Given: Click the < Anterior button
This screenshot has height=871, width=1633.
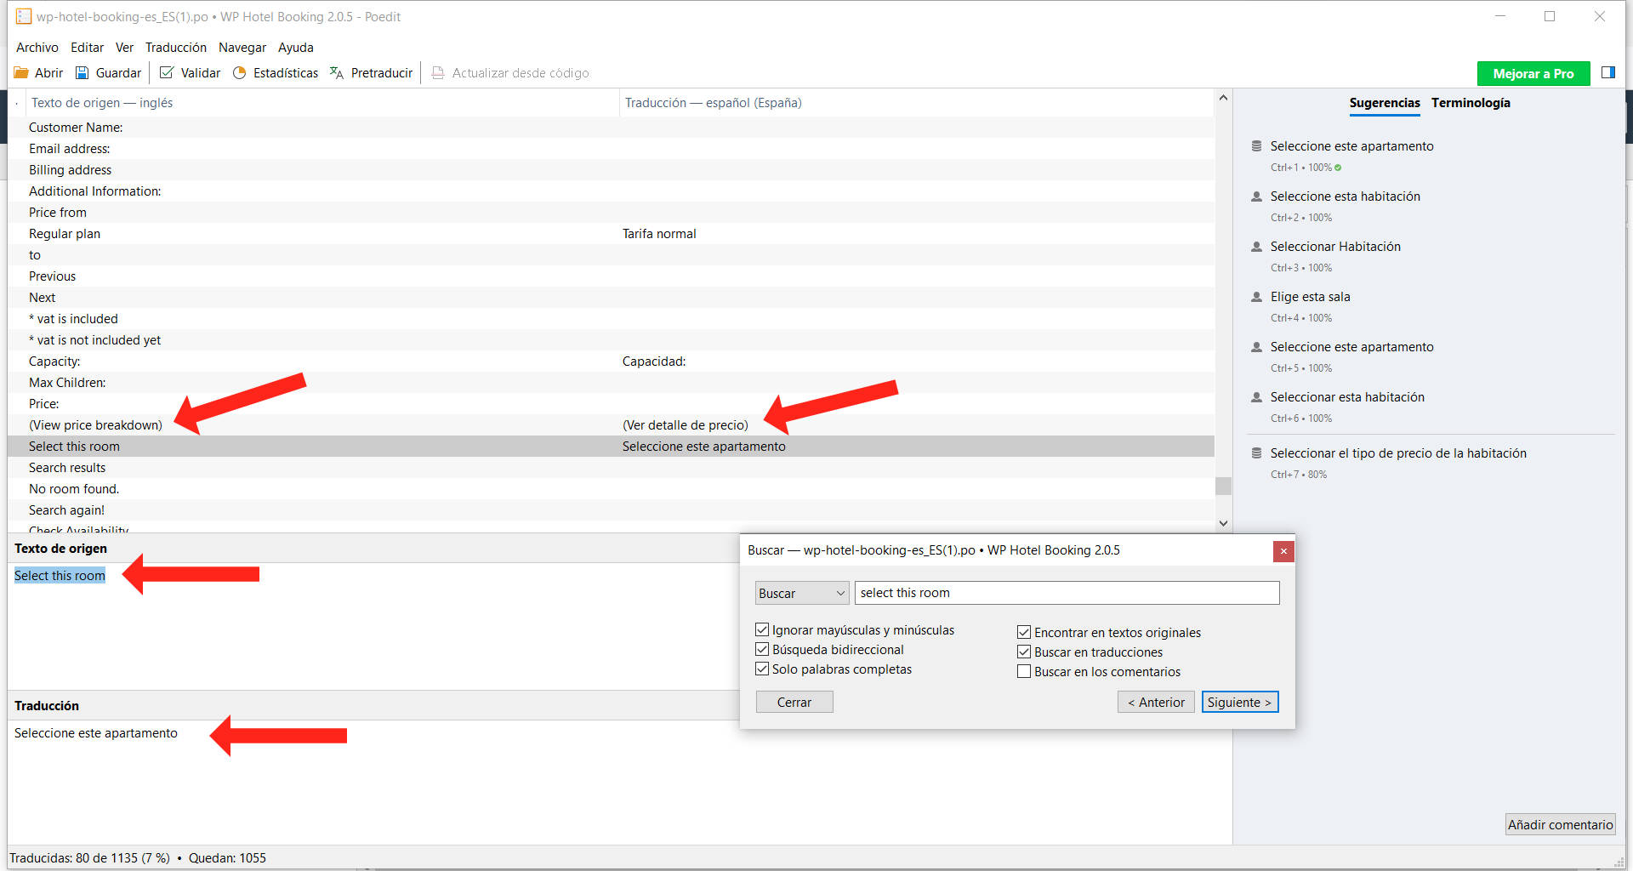Looking at the screenshot, I should [1156, 702].
